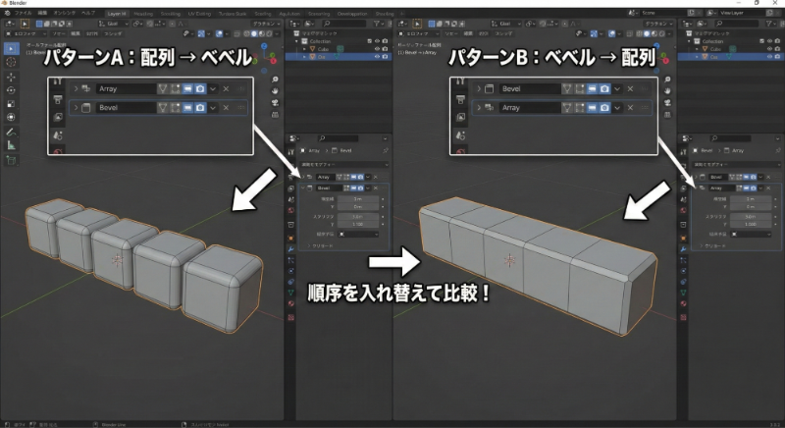Select the Cursor tool in Pattern A toolbar
Viewport: 785px width, 428px height.
[11, 62]
